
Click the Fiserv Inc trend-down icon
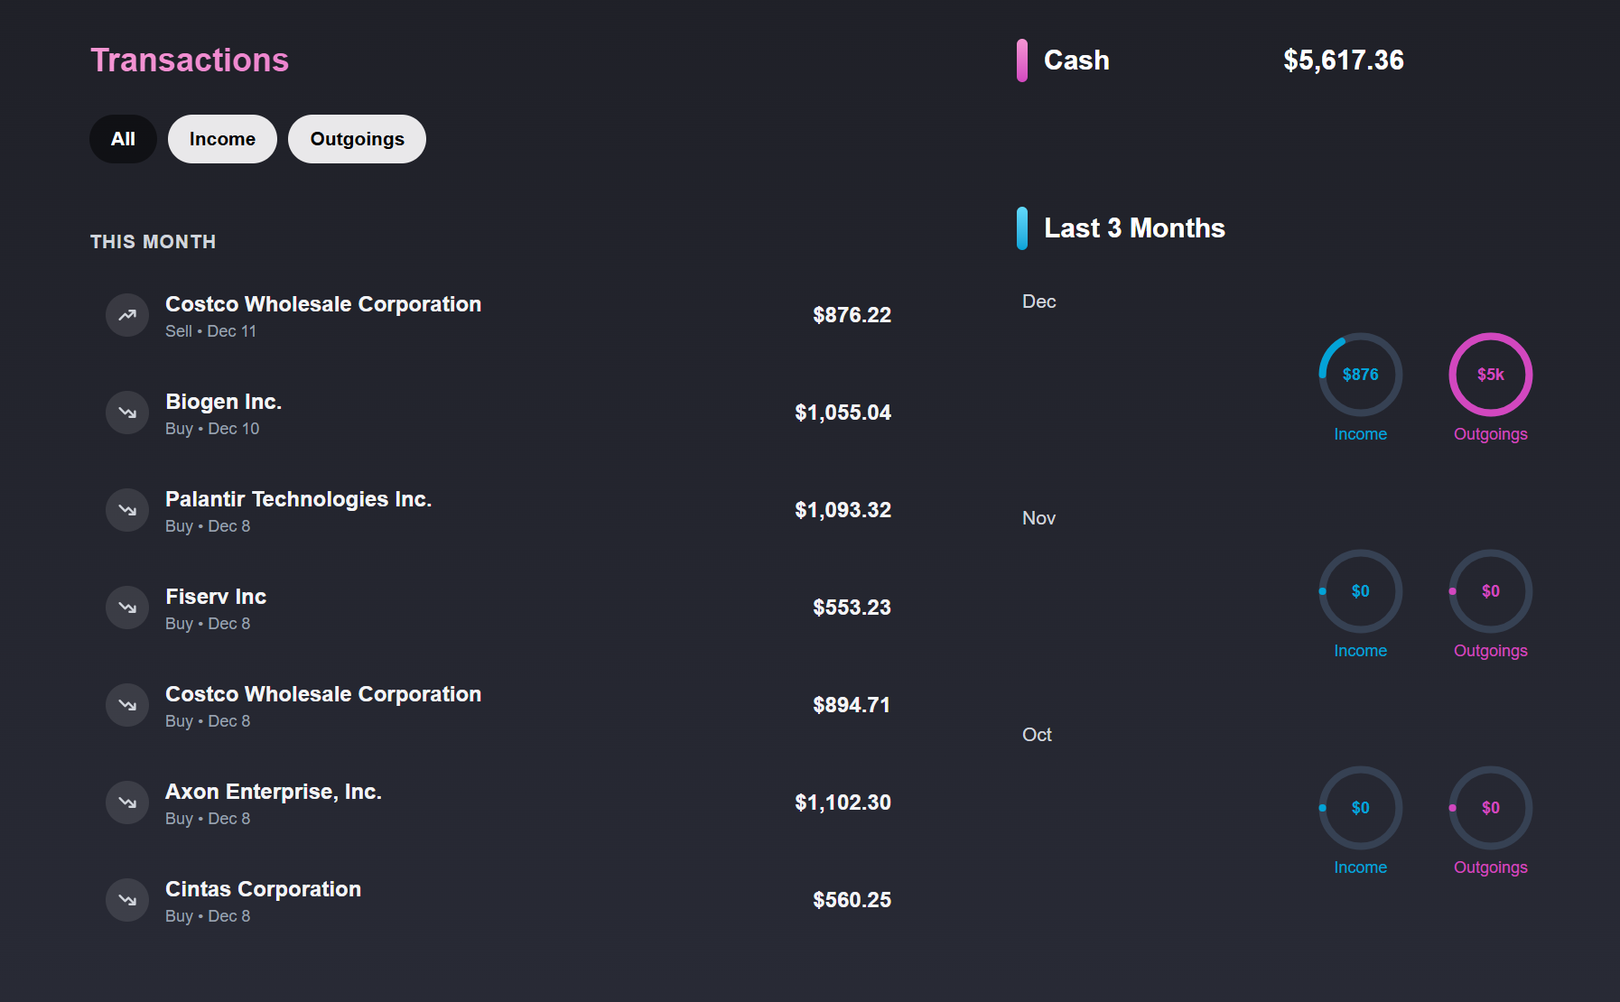pos(127,608)
